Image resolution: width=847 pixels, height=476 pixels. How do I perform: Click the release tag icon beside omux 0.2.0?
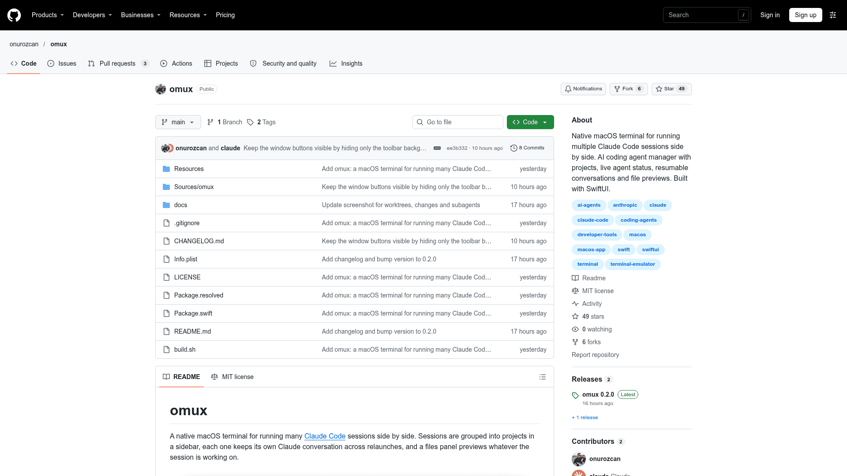click(x=575, y=395)
